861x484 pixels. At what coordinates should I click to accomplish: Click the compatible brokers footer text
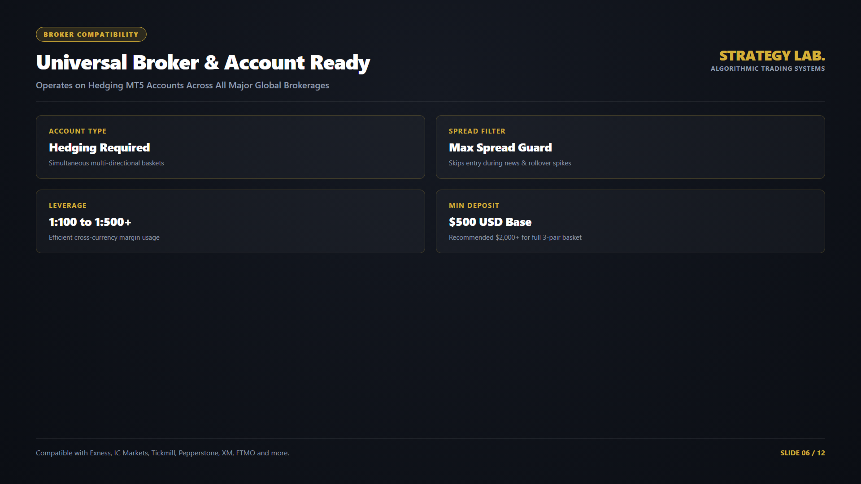(x=162, y=453)
